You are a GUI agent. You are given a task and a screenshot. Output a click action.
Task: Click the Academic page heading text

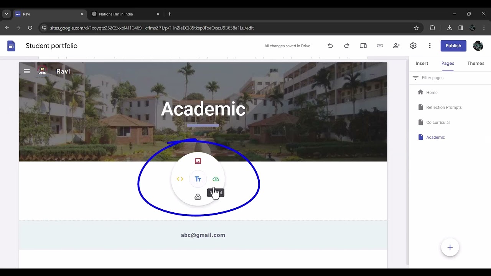203,109
